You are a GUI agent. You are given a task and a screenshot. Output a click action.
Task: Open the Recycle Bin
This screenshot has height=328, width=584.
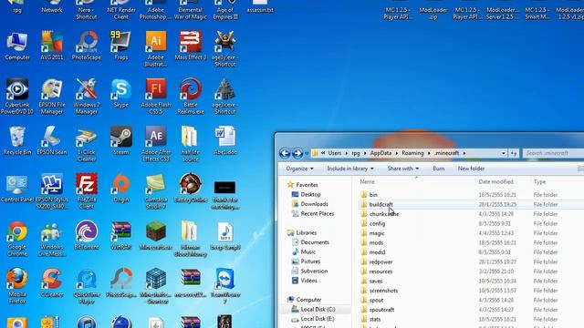tap(17, 140)
